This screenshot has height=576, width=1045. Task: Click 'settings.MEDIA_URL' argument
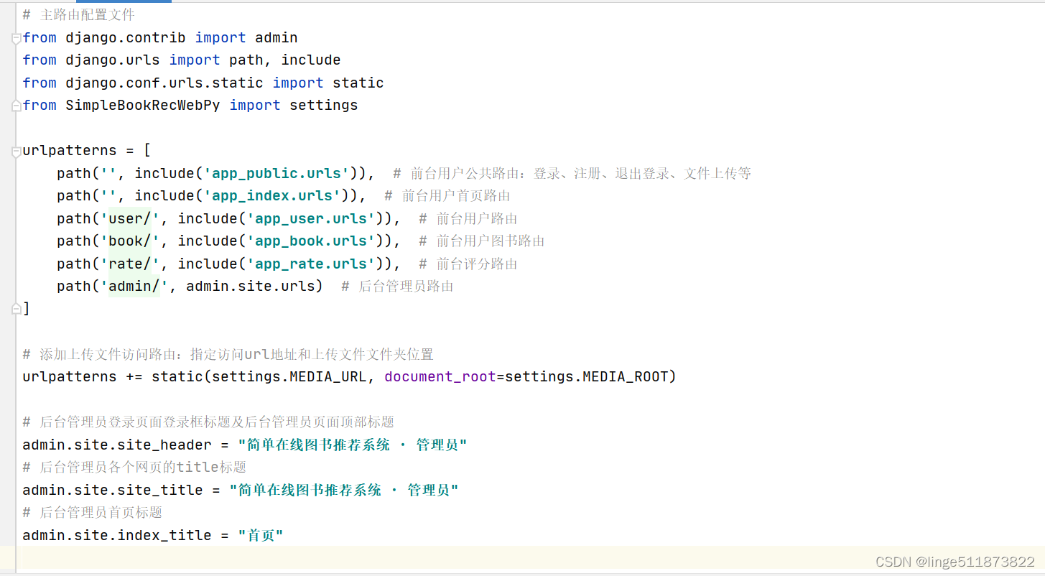pyautogui.click(x=289, y=376)
